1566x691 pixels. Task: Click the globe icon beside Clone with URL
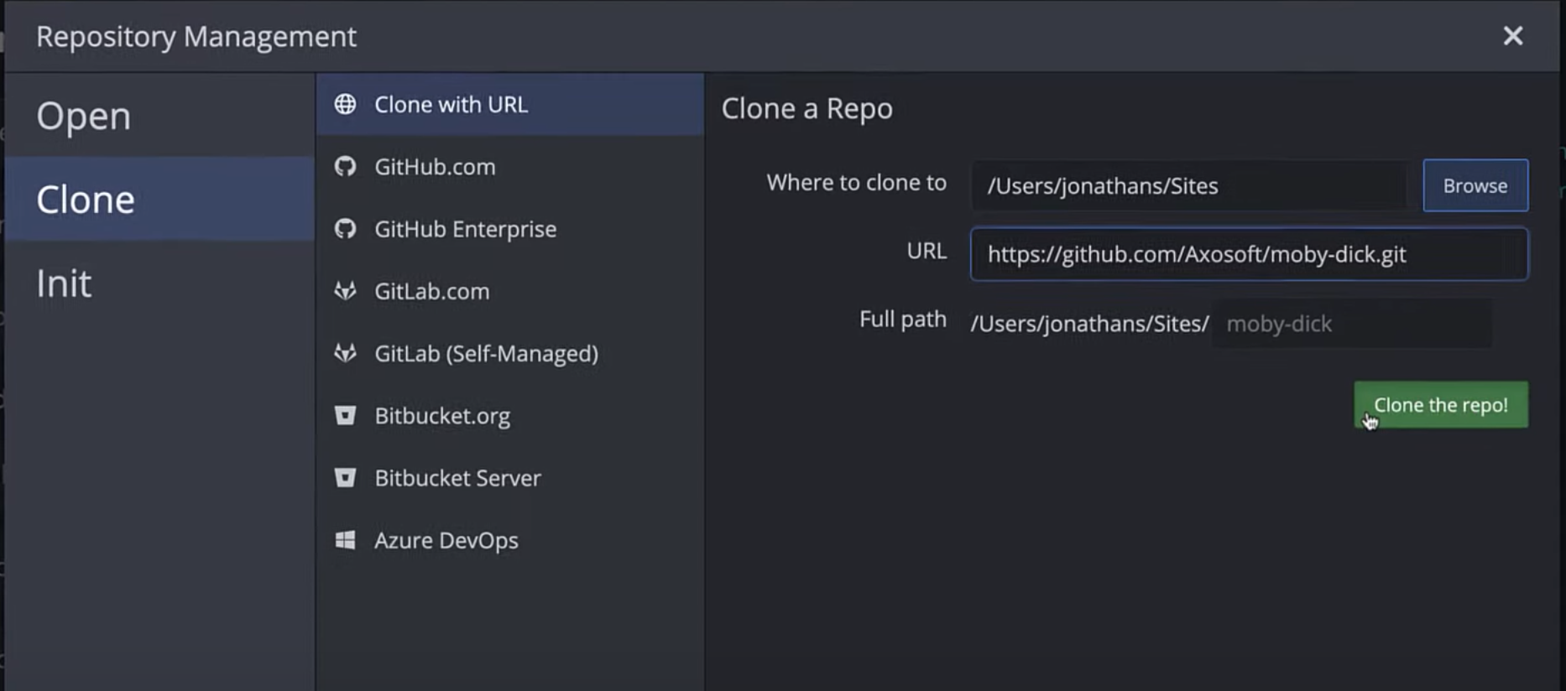click(x=345, y=104)
